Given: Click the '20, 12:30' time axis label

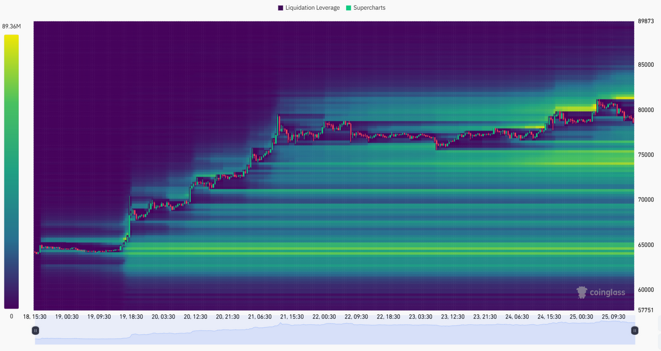Looking at the screenshot, I should (195, 317).
